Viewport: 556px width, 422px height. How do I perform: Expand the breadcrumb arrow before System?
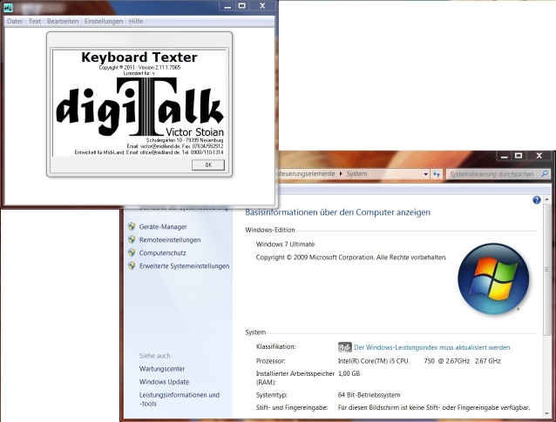341,174
